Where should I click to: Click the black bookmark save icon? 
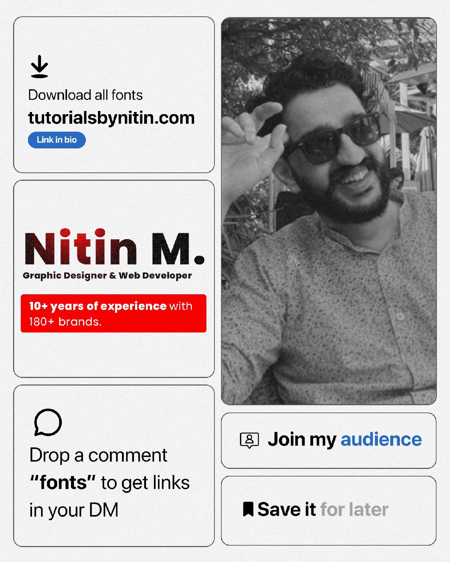[x=248, y=509]
